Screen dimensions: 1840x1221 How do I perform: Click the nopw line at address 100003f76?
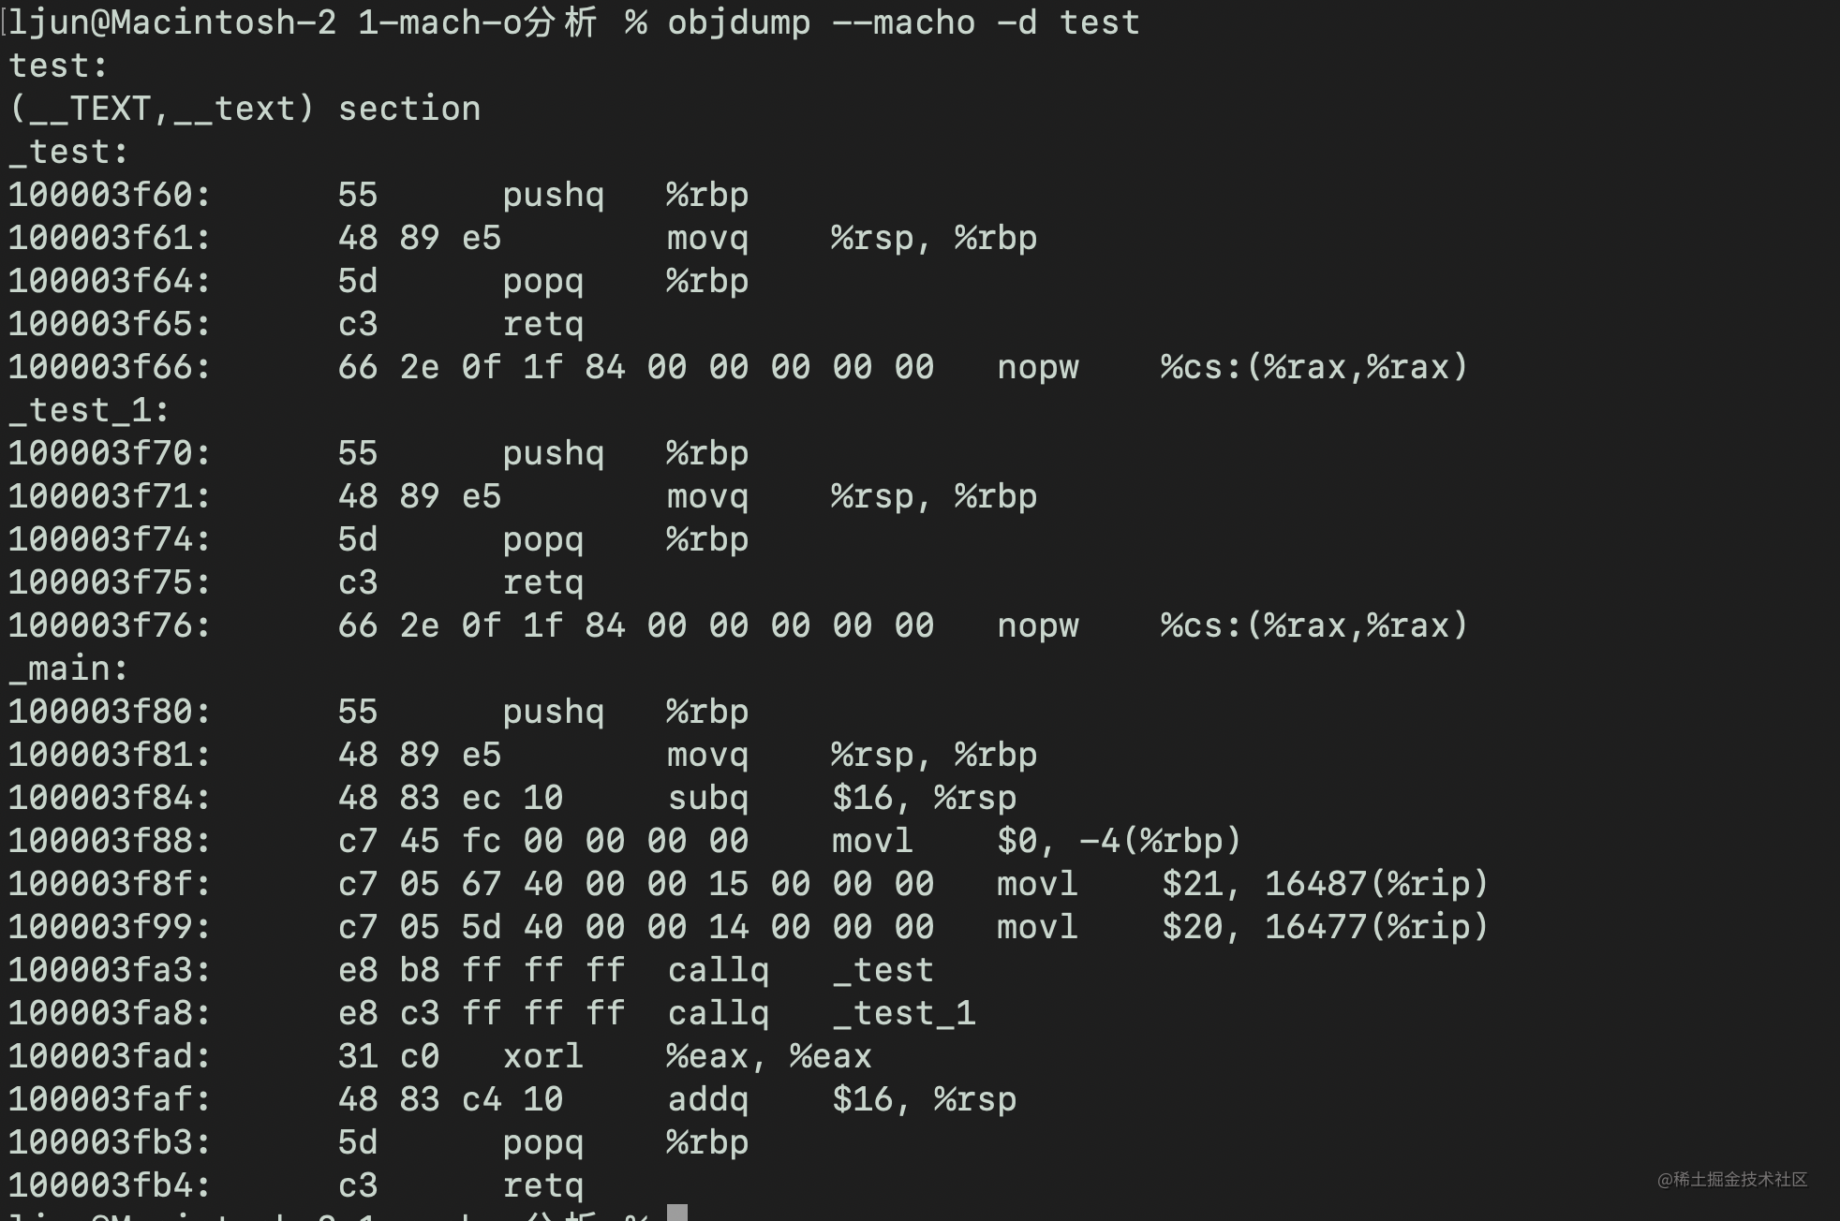(x=738, y=625)
